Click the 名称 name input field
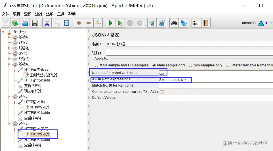 pyautogui.click(x=189, y=44)
